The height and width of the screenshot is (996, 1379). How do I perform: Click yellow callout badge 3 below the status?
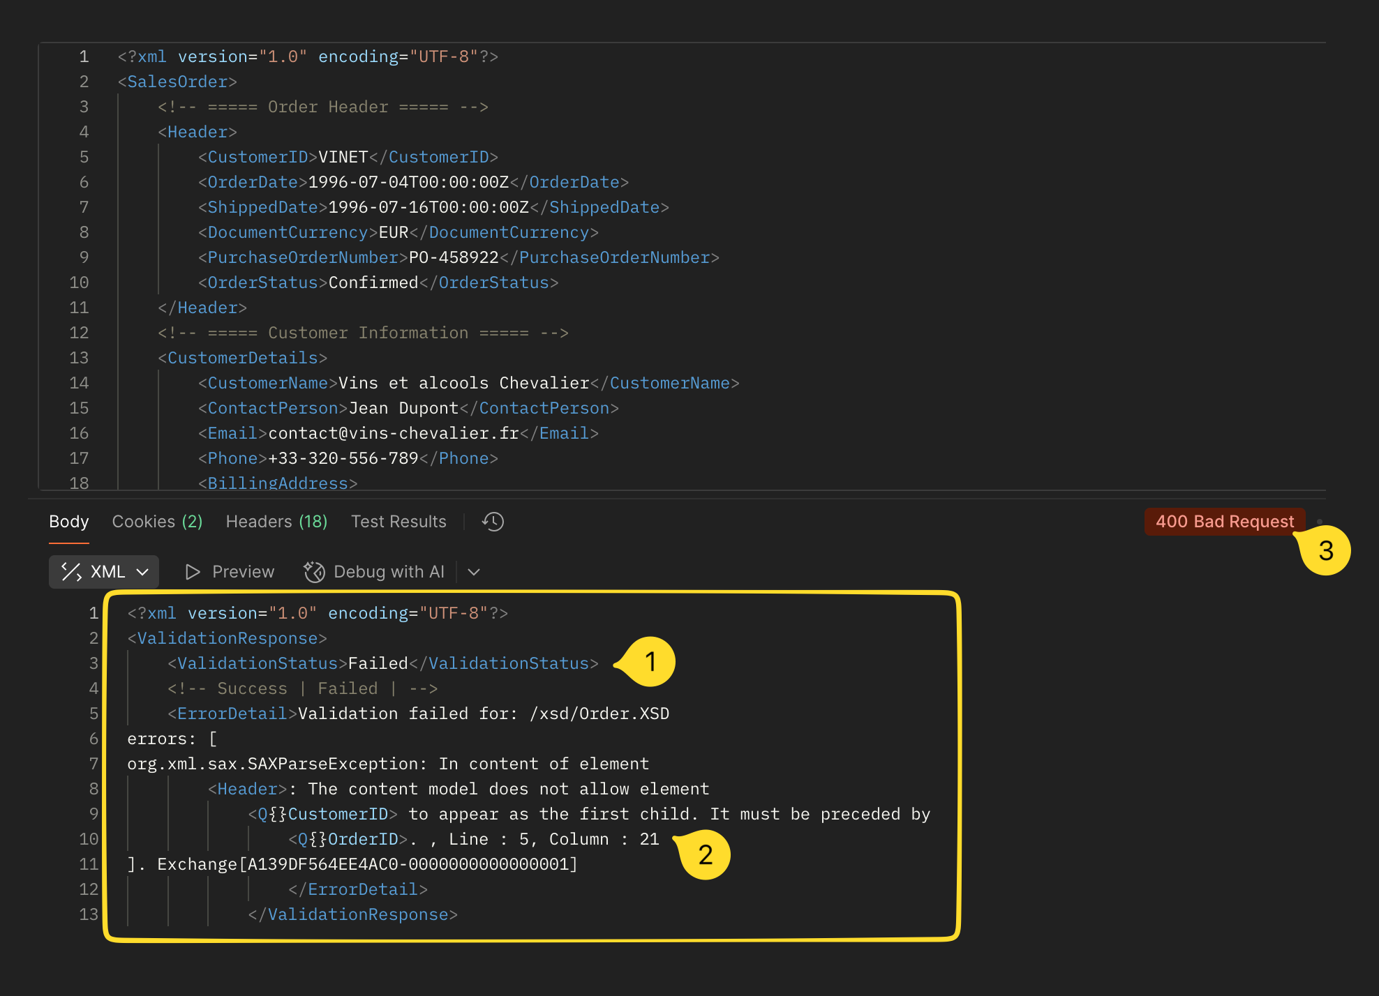pyautogui.click(x=1324, y=550)
